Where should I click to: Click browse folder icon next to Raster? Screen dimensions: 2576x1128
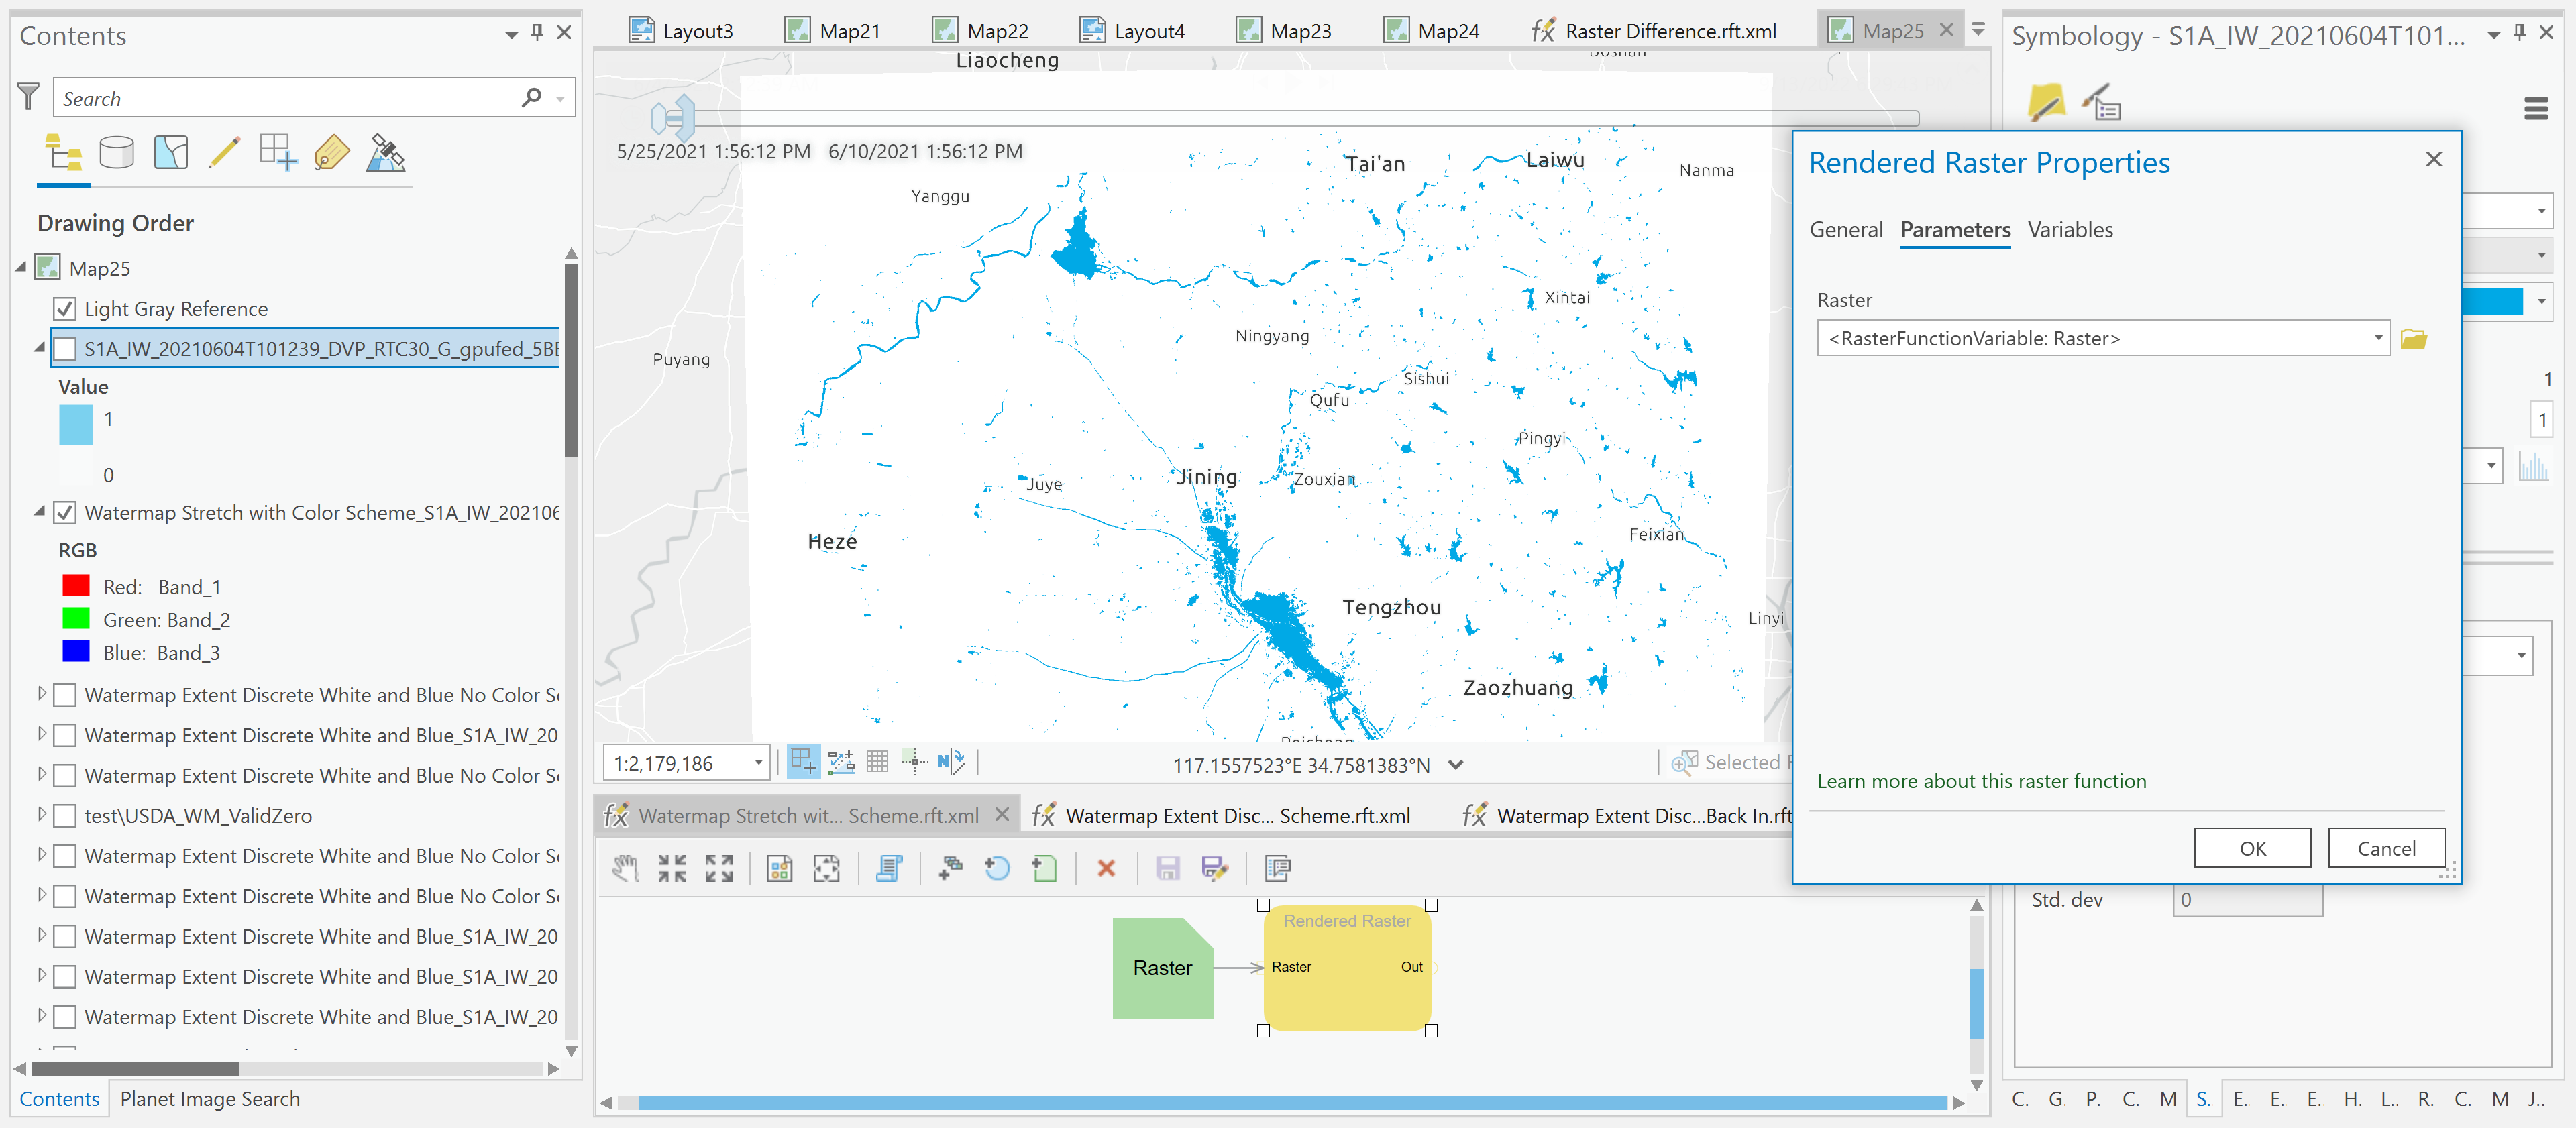point(2413,339)
